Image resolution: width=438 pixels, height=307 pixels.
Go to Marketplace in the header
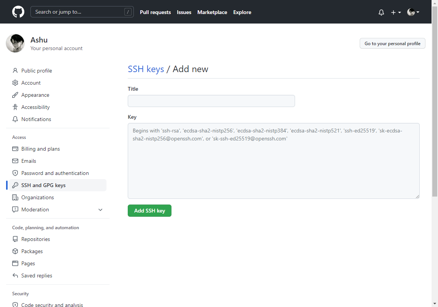click(x=212, y=12)
